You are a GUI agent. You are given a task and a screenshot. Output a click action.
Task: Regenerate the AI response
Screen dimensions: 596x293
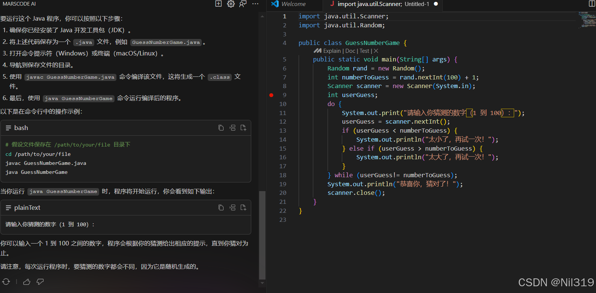click(6, 282)
